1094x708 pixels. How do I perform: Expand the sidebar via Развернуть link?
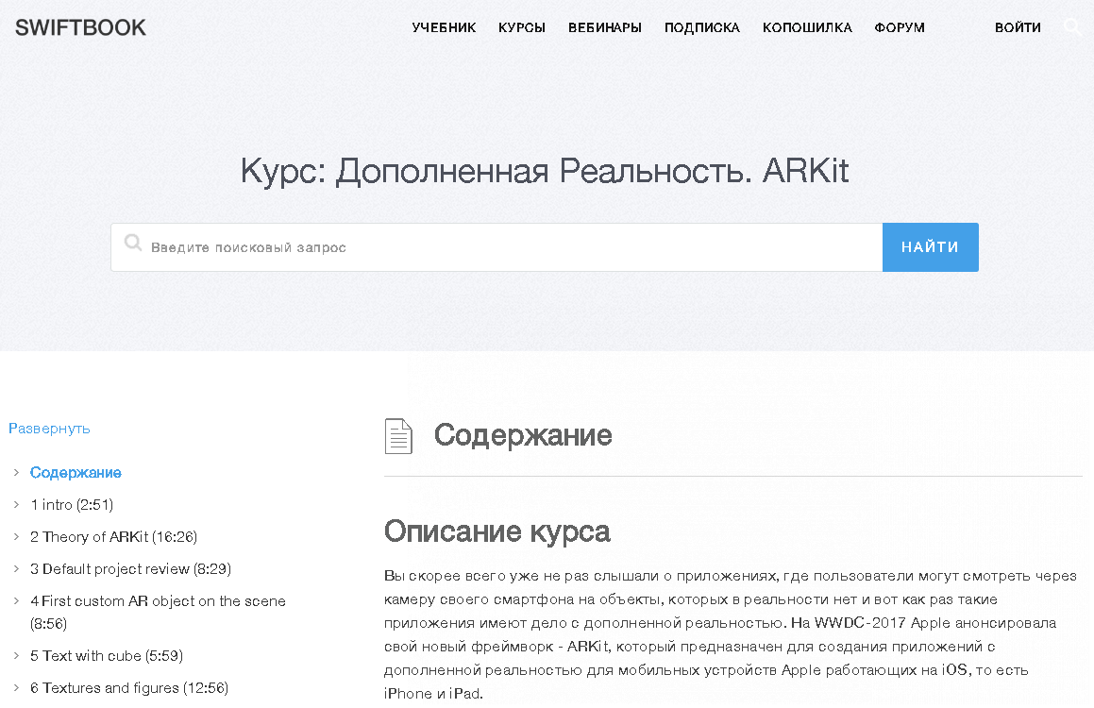tap(49, 428)
